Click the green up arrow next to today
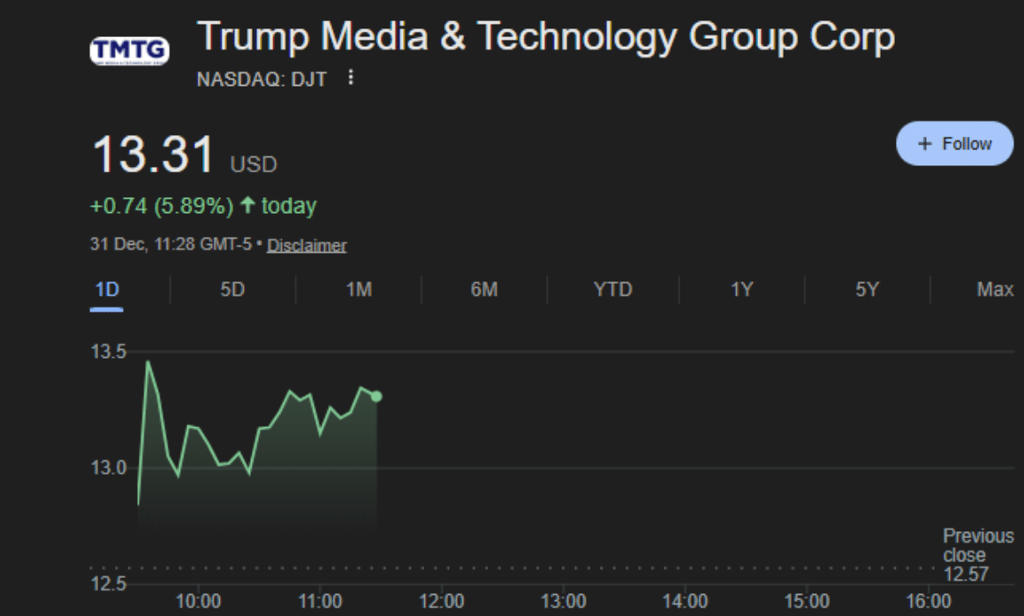Viewport: 1024px width, 616px height. 247,206
